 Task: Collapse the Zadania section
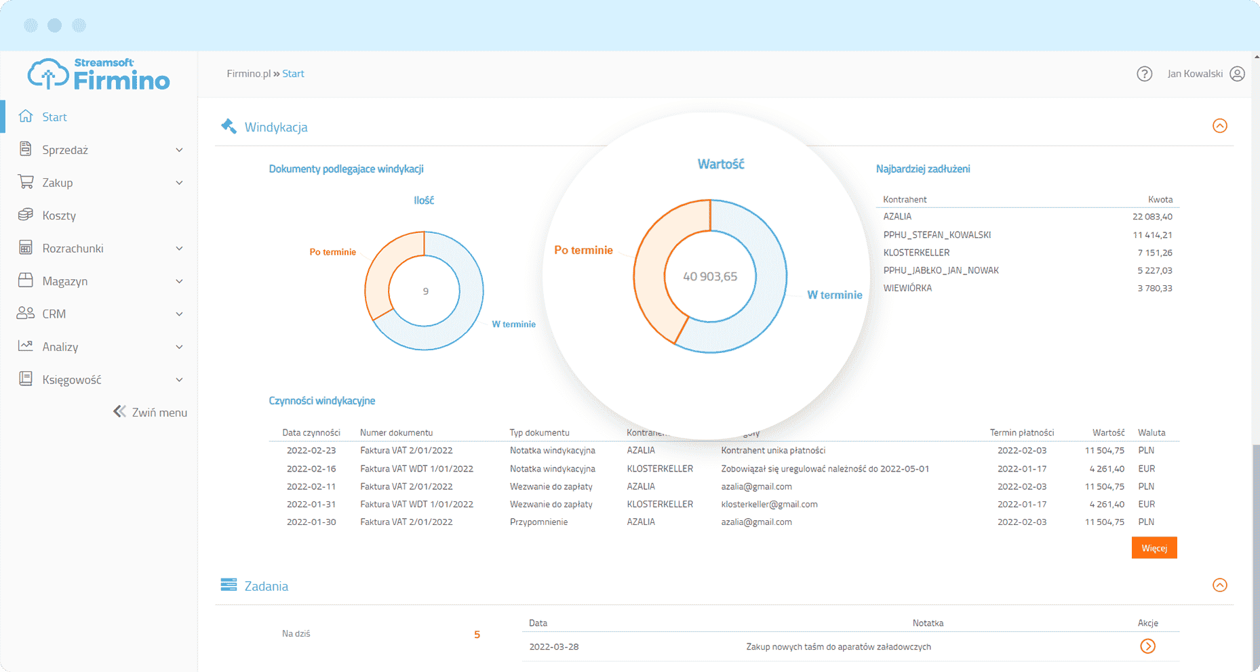(x=1219, y=585)
